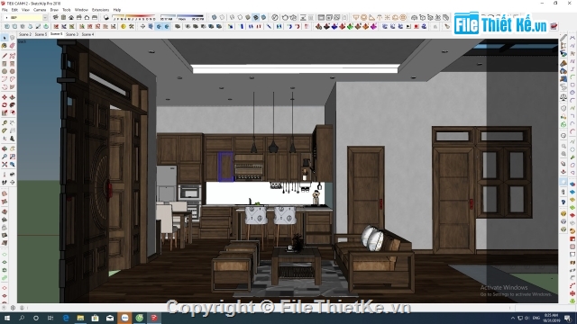Open File Explorer from taskbar
The width and height of the screenshot is (577, 324).
click(80, 318)
